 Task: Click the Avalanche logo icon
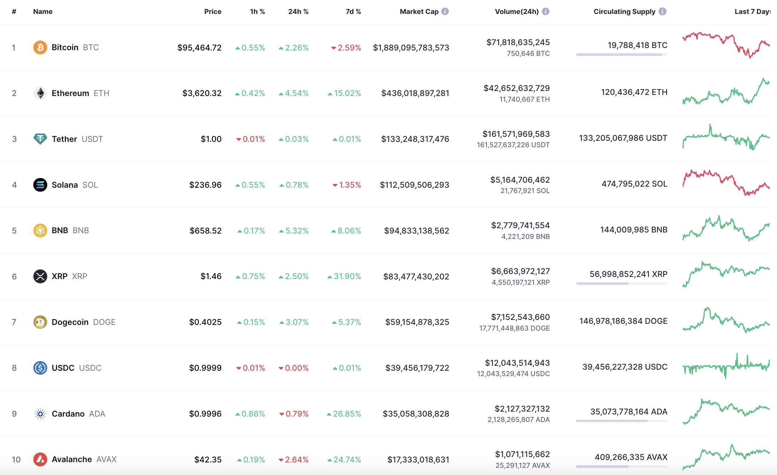tap(40, 459)
